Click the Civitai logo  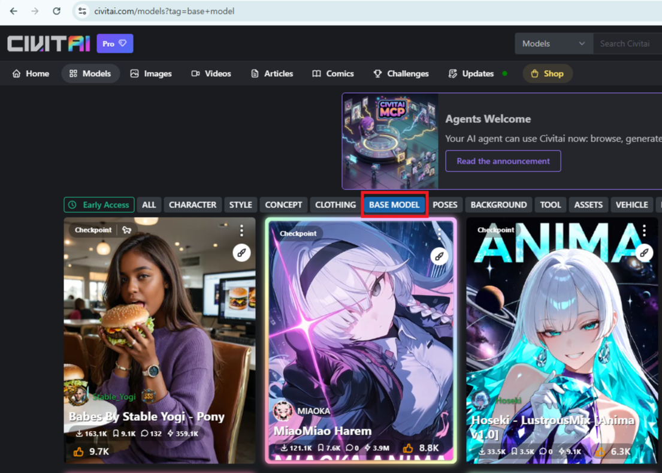click(x=49, y=44)
